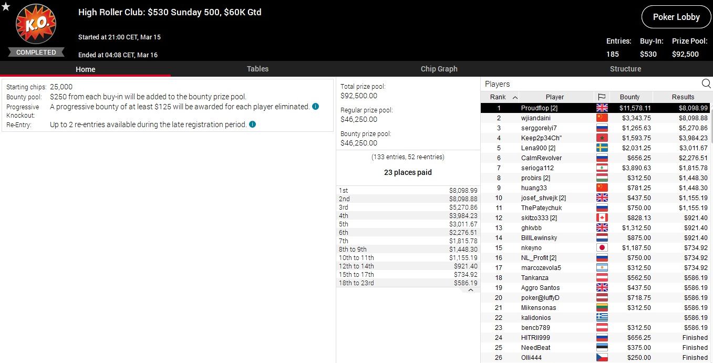The width and height of the screenshot is (713, 363).
Task: Sort by the flag column header
Action: pyautogui.click(x=602, y=97)
